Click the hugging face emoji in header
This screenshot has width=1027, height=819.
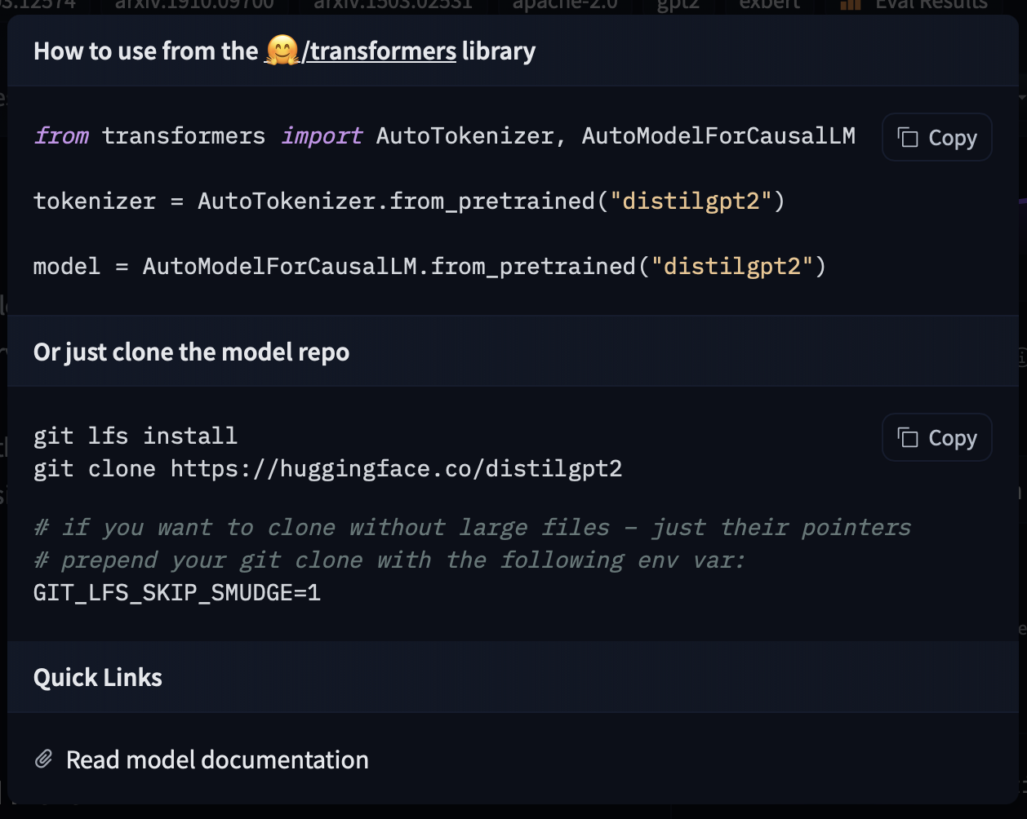click(282, 51)
